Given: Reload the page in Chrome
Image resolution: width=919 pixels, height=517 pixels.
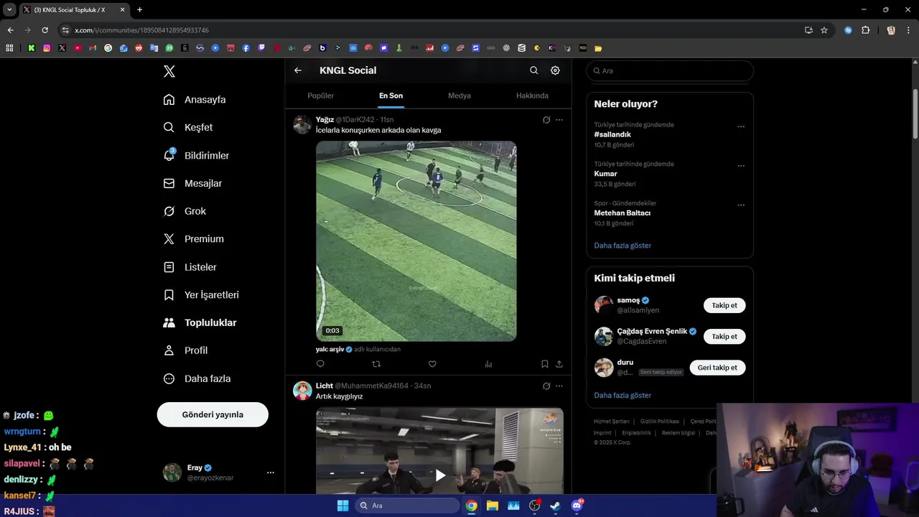Looking at the screenshot, I should [x=45, y=30].
